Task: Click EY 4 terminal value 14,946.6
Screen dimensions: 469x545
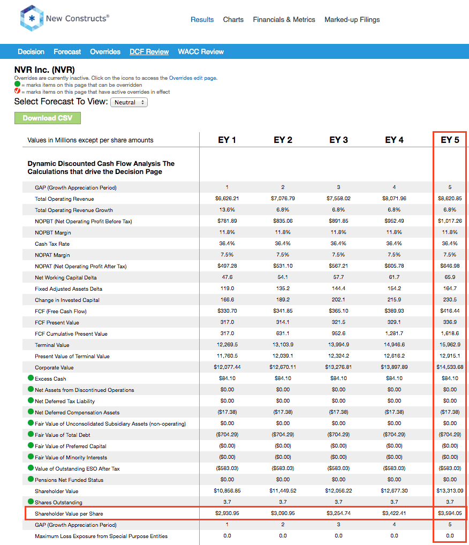Action: coord(394,344)
